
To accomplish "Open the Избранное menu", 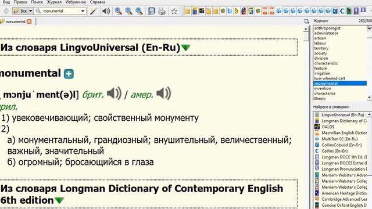I will [x=76, y=2].
